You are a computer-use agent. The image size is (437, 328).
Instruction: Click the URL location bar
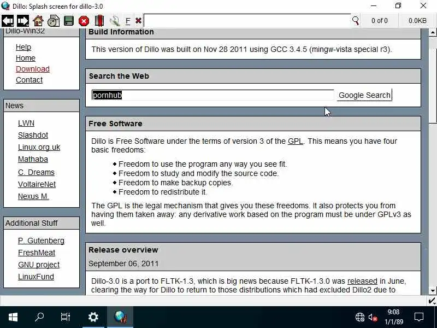coord(247,21)
